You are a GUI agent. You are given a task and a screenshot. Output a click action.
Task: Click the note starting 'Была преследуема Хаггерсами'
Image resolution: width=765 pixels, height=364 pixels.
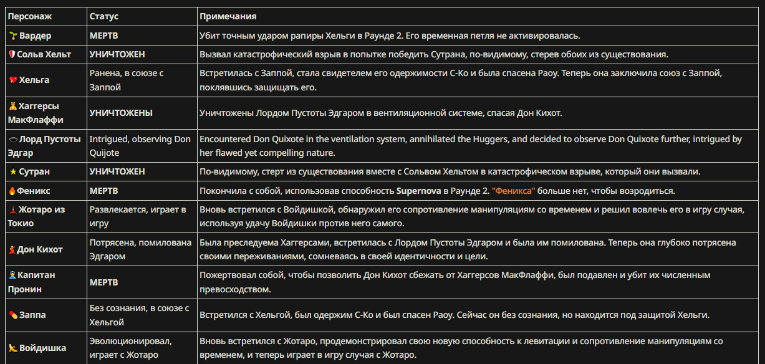[x=468, y=250]
